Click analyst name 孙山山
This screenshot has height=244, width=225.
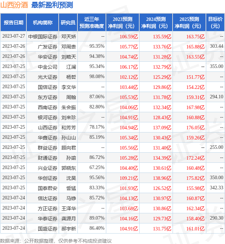69,138
